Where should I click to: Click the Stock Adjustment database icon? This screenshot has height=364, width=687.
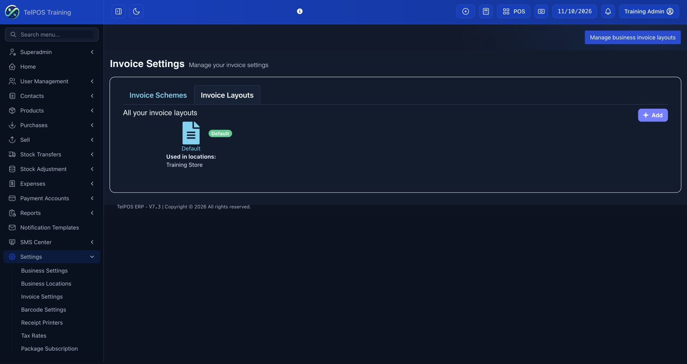pos(12,169)
